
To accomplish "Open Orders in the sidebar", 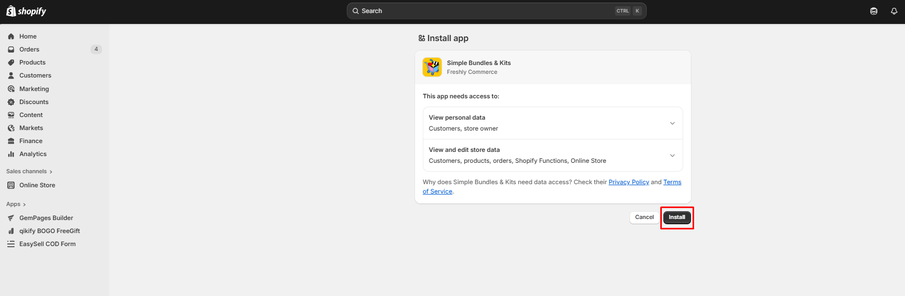I will [29, 49].
